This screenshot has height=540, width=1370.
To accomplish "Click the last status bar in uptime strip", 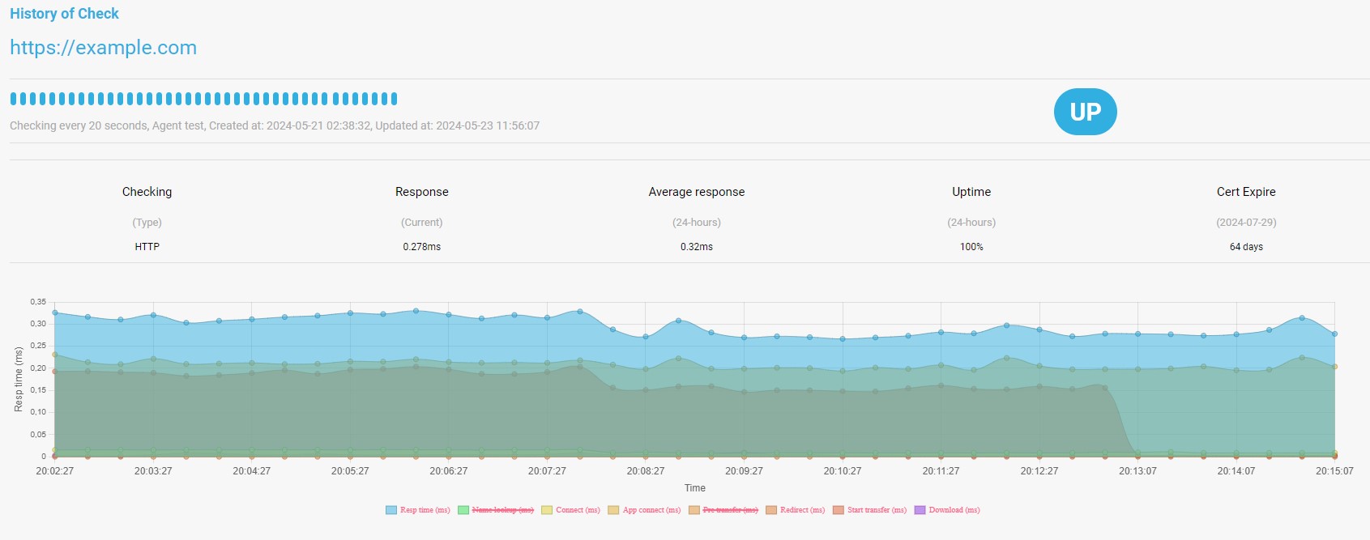I will 395,99.
